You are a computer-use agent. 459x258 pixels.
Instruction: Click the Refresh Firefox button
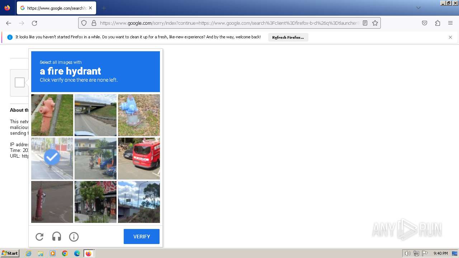click(x=288, y=37)
